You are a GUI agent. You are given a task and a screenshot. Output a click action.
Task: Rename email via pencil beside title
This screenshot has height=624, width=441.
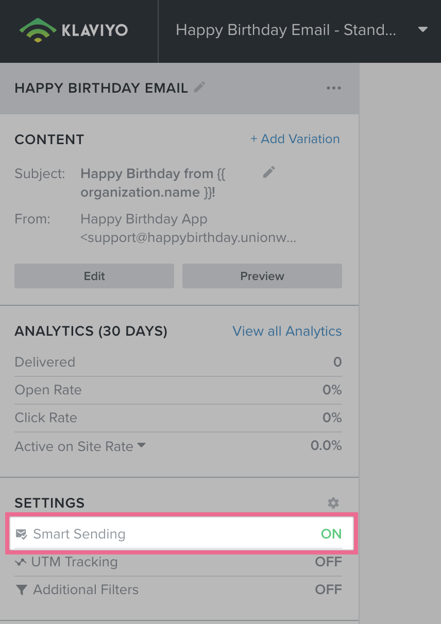tap(199, 88)
